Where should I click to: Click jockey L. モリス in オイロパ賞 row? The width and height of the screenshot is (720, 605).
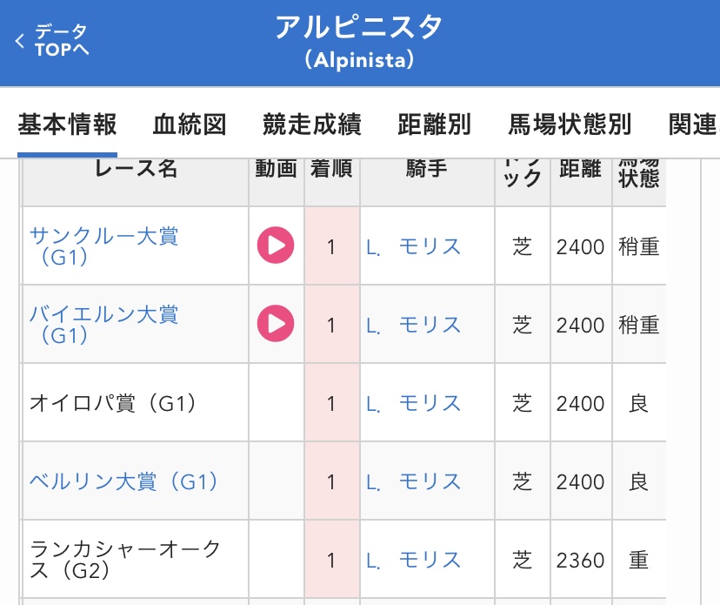pyautogui.click(x=414, y=403)
